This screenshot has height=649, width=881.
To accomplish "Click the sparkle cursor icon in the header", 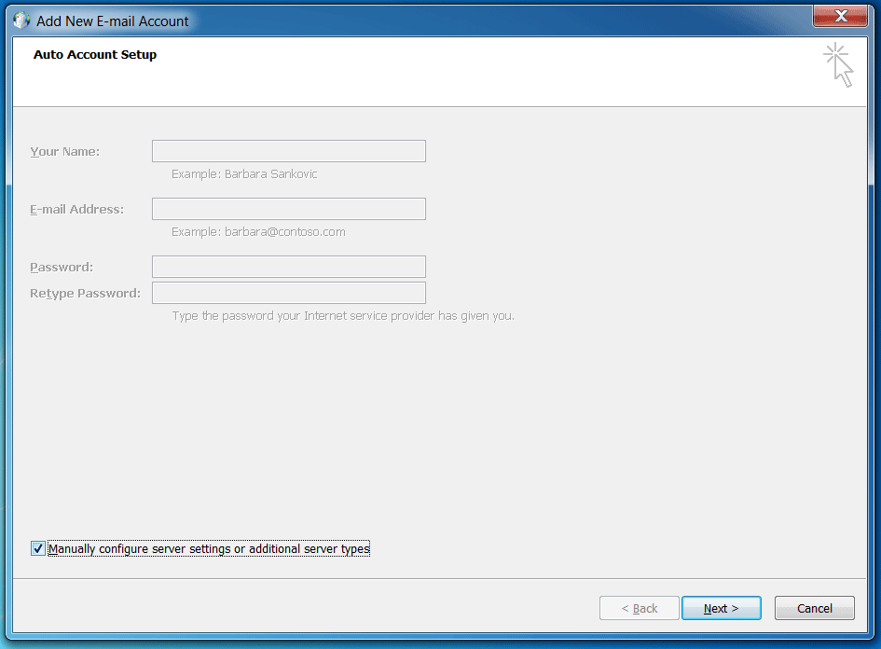I will (838, 65).
